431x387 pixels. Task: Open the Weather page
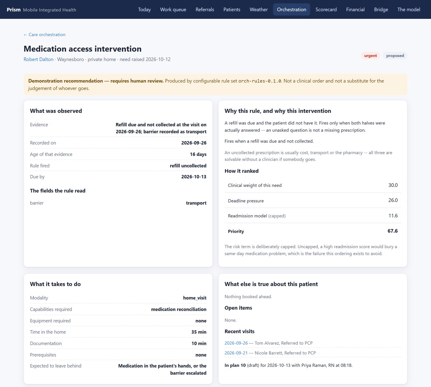click(x=259, y=9)
